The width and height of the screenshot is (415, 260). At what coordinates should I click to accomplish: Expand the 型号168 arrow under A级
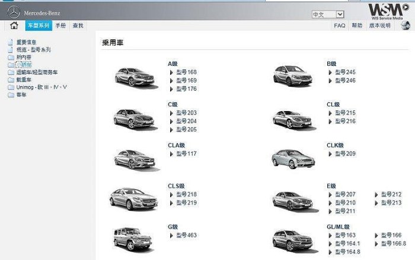tap(171, 72)
